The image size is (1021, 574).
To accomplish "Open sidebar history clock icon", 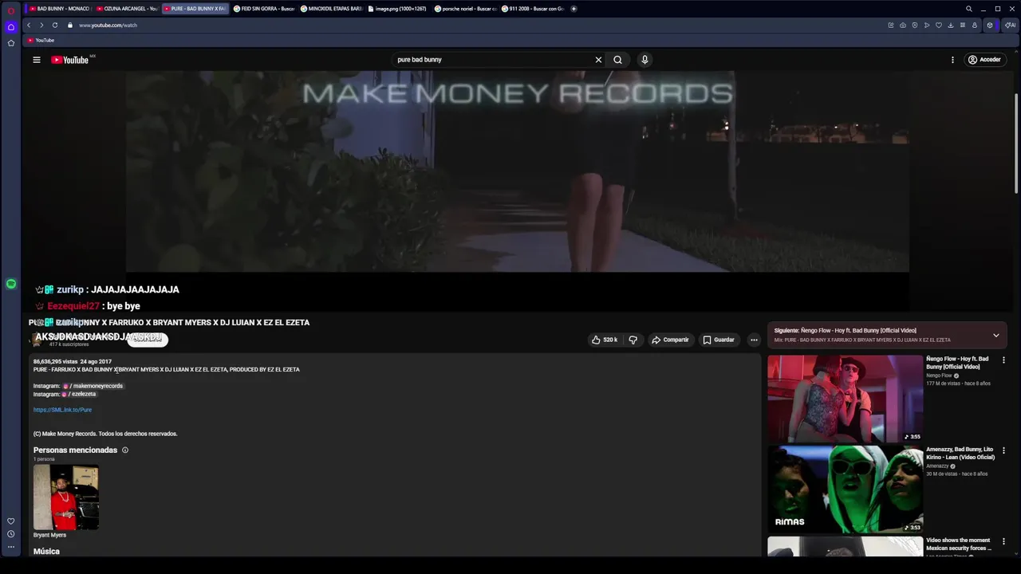I will (11, 534).
